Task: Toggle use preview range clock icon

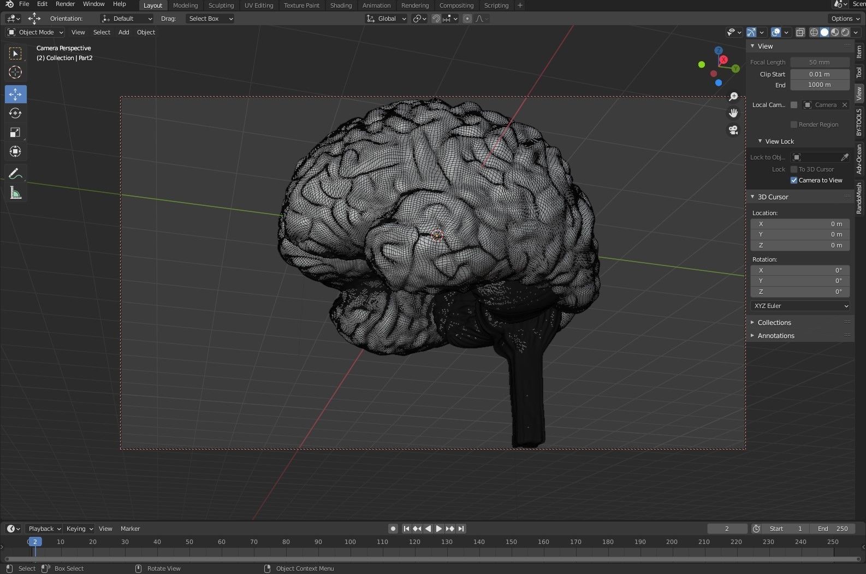Action: coord(756,529)
